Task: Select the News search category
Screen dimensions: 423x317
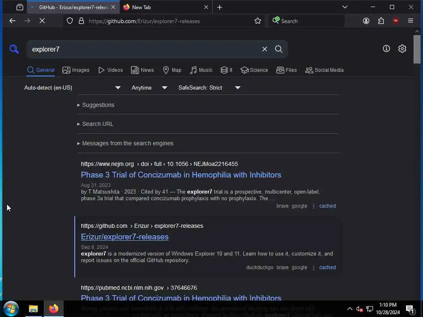Action: point(143,70)
